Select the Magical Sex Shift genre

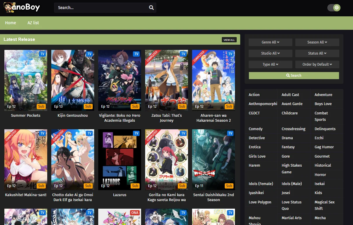click(324, 205)
